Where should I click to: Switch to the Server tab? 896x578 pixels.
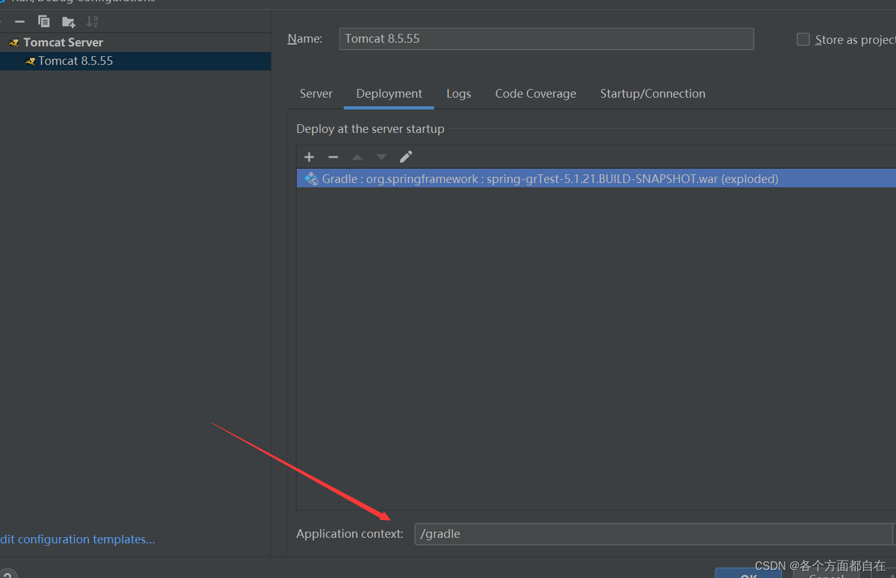pyautogui.click(x=316, y=94)
